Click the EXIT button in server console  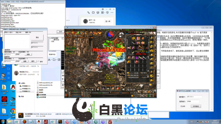(x=61, y=32)
